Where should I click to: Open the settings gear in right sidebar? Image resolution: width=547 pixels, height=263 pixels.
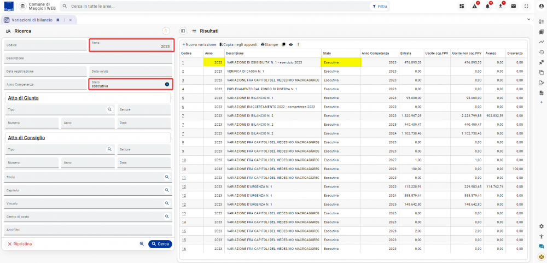click(x=542, y=226)
